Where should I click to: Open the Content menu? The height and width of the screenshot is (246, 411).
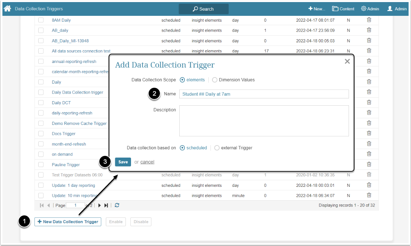pos(343,9)
